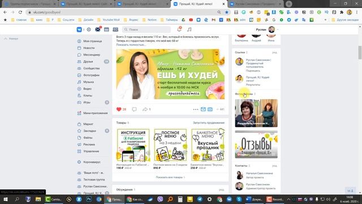This screenshot has height=204, width=362.
Task: Open Обсуждения section header
Action: coord(124,190)
